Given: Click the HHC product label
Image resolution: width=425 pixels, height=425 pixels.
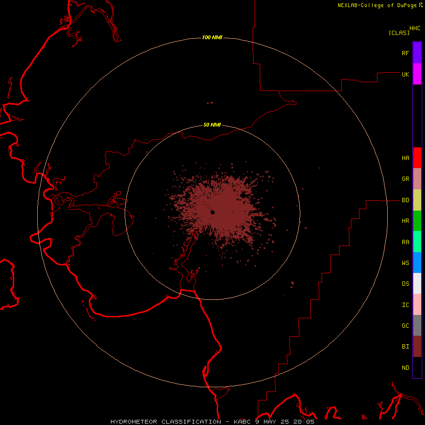Looking at the screenshot, I should tap(415, 28).
